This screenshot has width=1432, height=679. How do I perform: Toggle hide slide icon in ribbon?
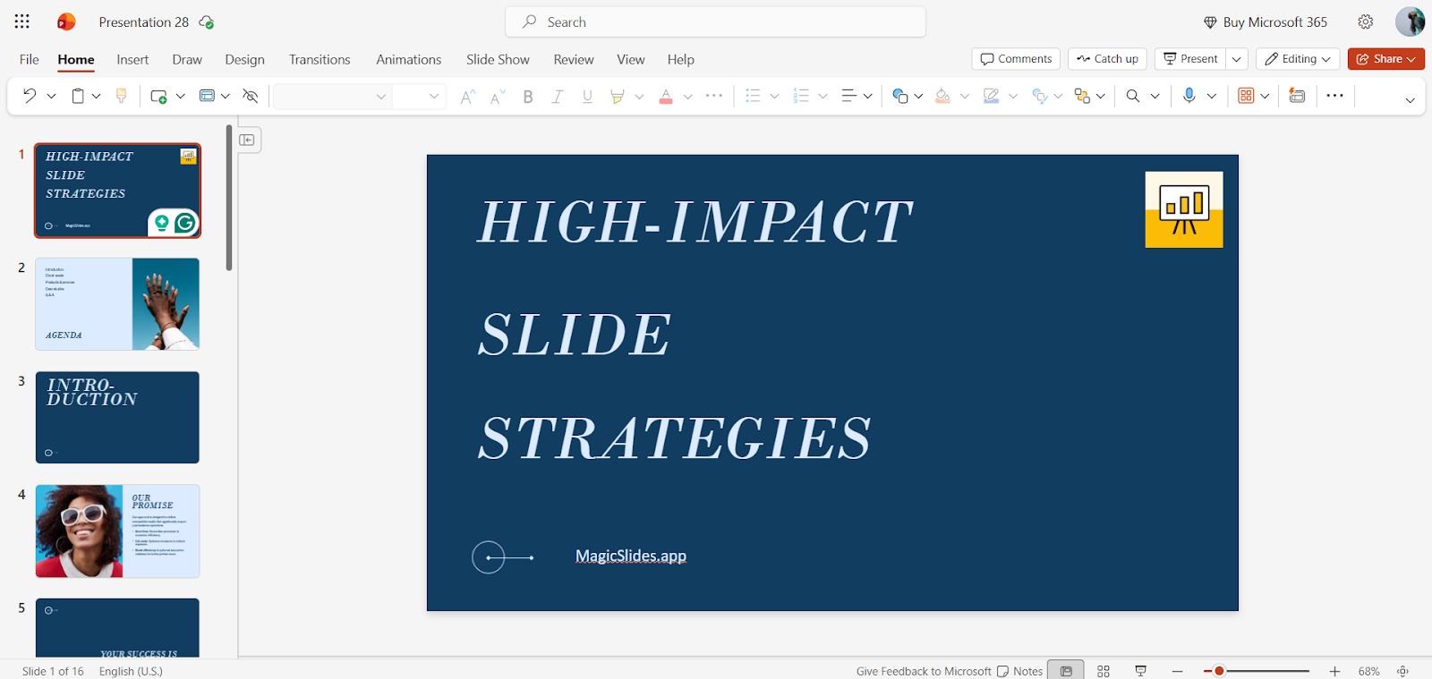point(251,96)
